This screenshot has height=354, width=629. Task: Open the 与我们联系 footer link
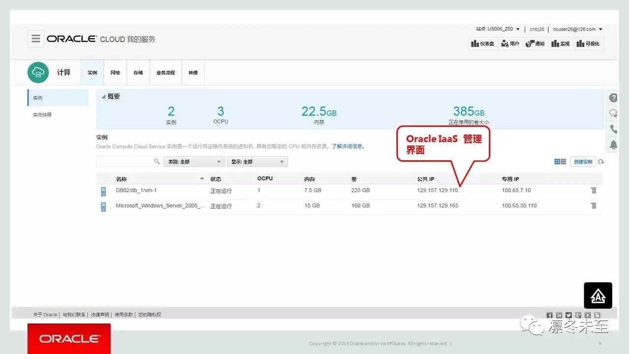pos(74,315)
